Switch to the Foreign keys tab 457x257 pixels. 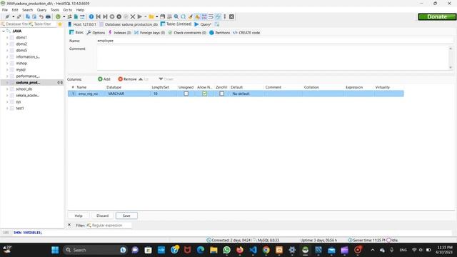(149, 33)
